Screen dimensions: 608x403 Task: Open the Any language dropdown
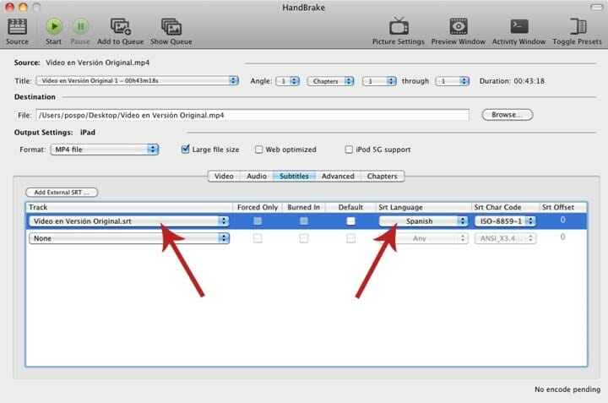(423, 238)
